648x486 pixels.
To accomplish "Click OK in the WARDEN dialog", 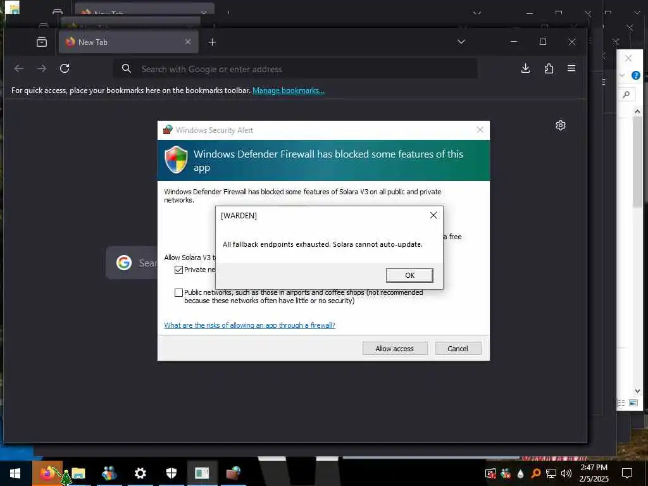I will pyautogui.click(x=409, y=275).
